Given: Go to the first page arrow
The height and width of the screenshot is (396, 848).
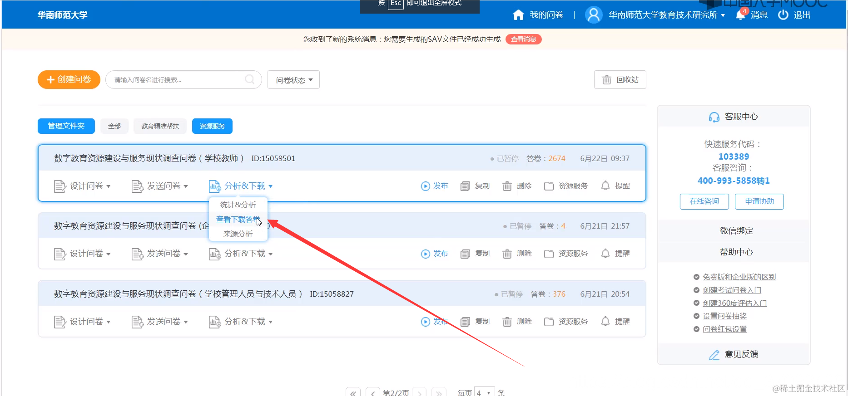Looking at the screenshot, I should [353, 392].
